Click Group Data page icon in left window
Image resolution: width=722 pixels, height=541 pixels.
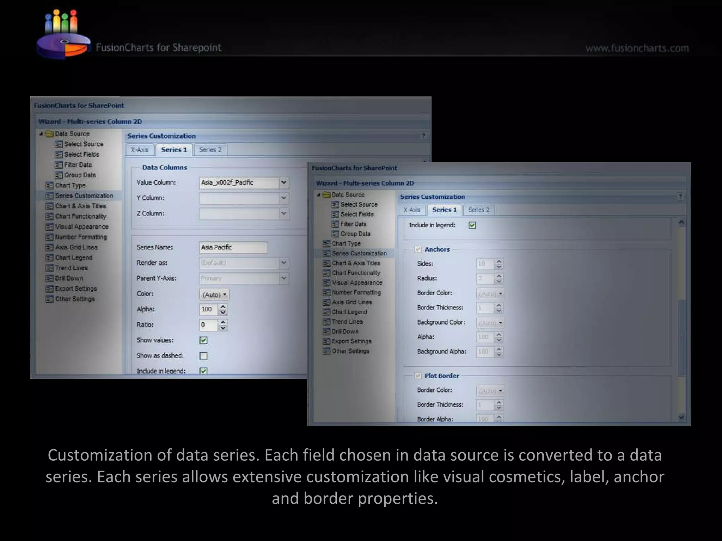(59, 175)
